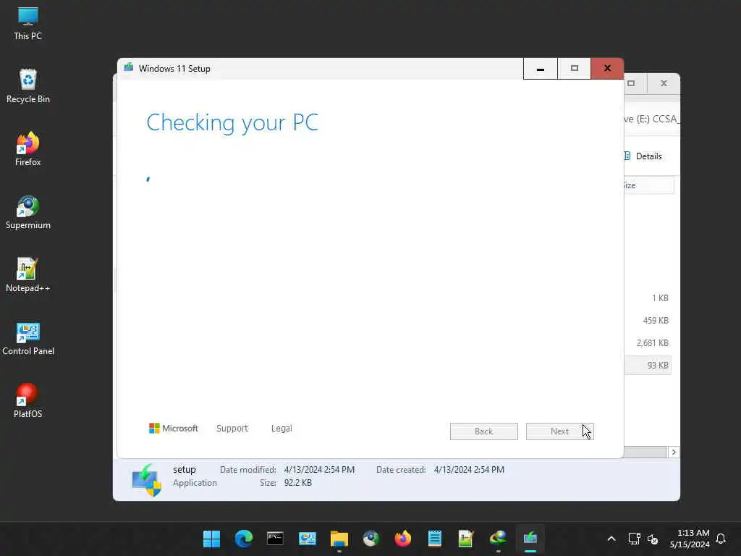
Task: Click the Windows 11 Setup title icon
Action: pyautogui.click(x=128, y=69)
